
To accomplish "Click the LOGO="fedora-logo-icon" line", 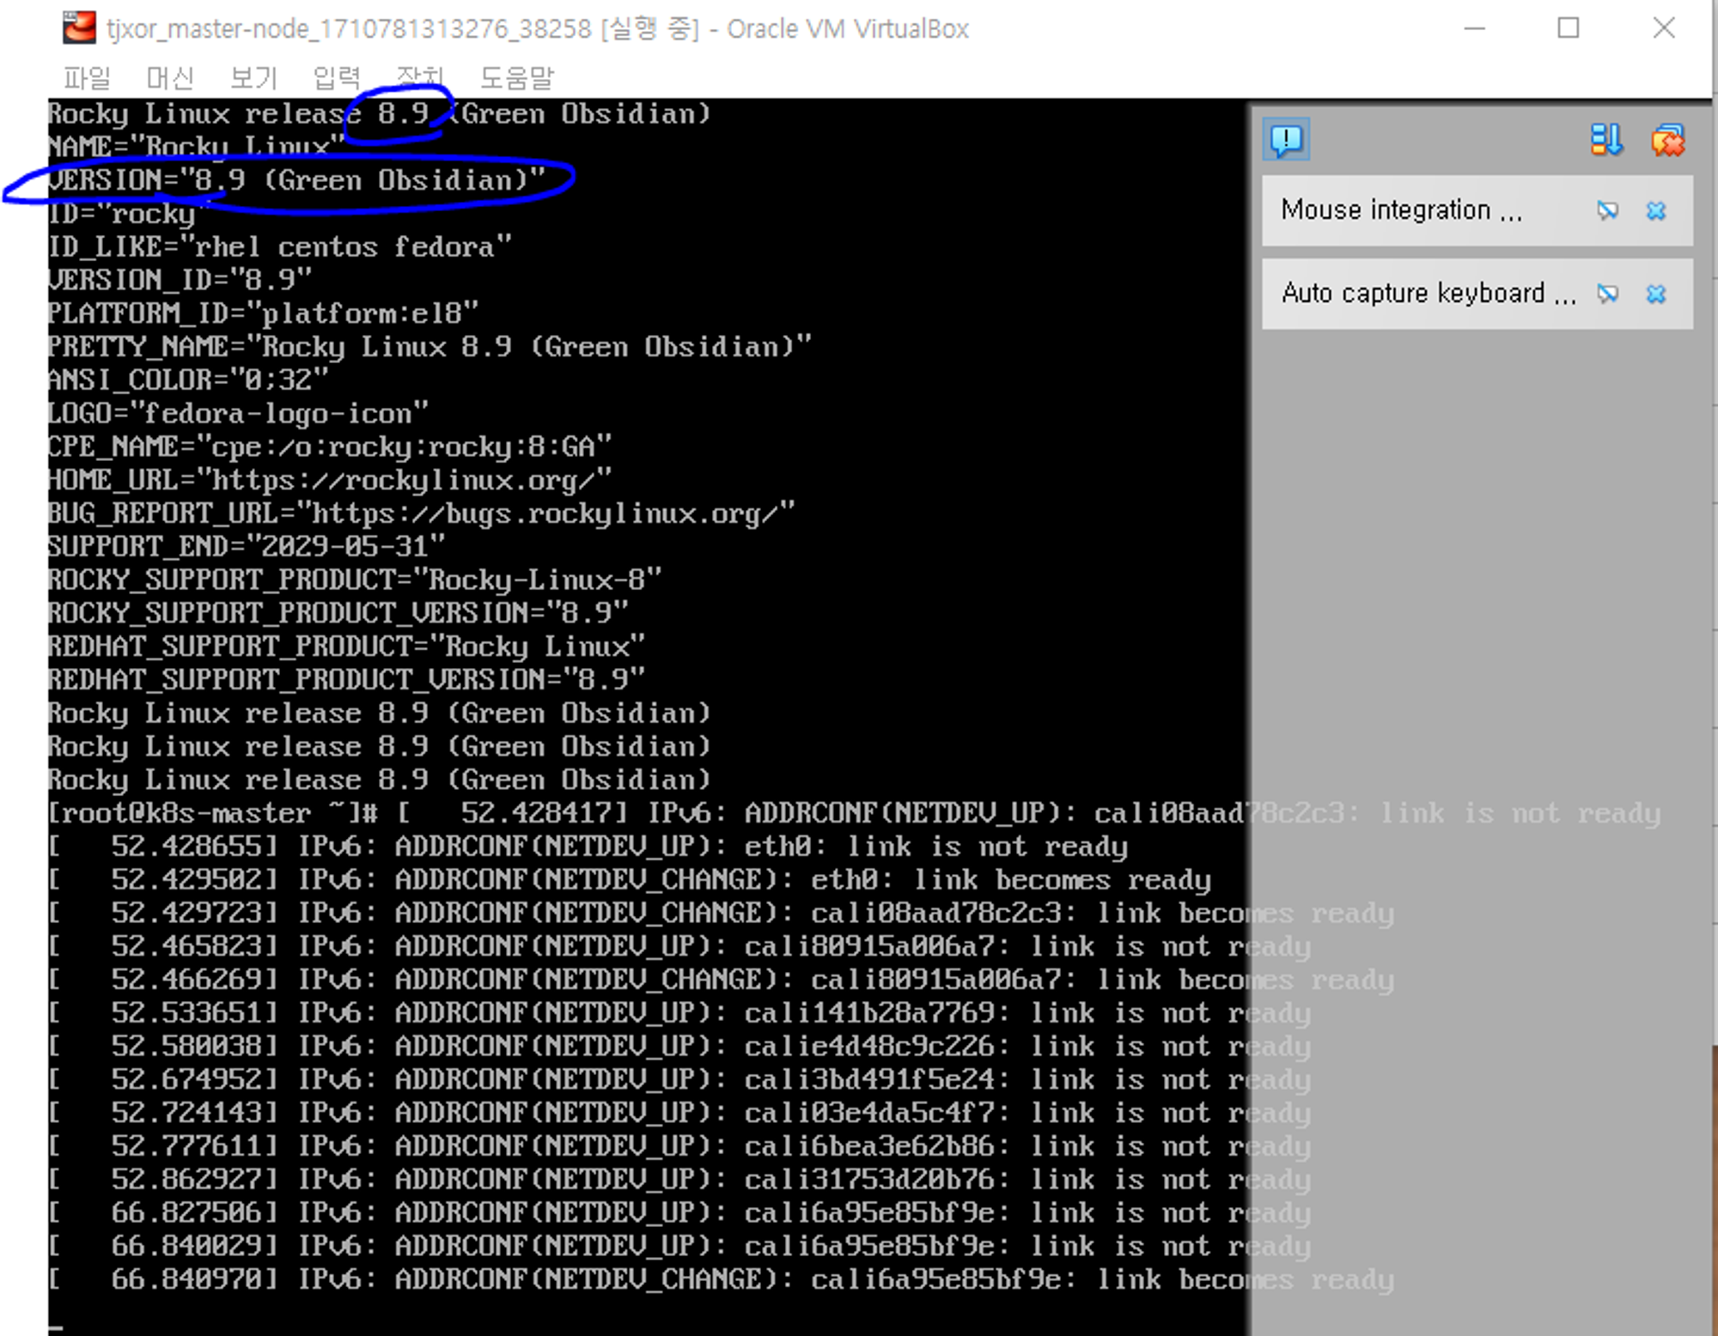I will tap(238, 414).
